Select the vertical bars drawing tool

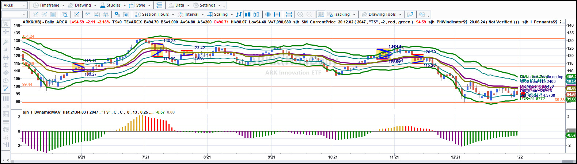point(5,99)
